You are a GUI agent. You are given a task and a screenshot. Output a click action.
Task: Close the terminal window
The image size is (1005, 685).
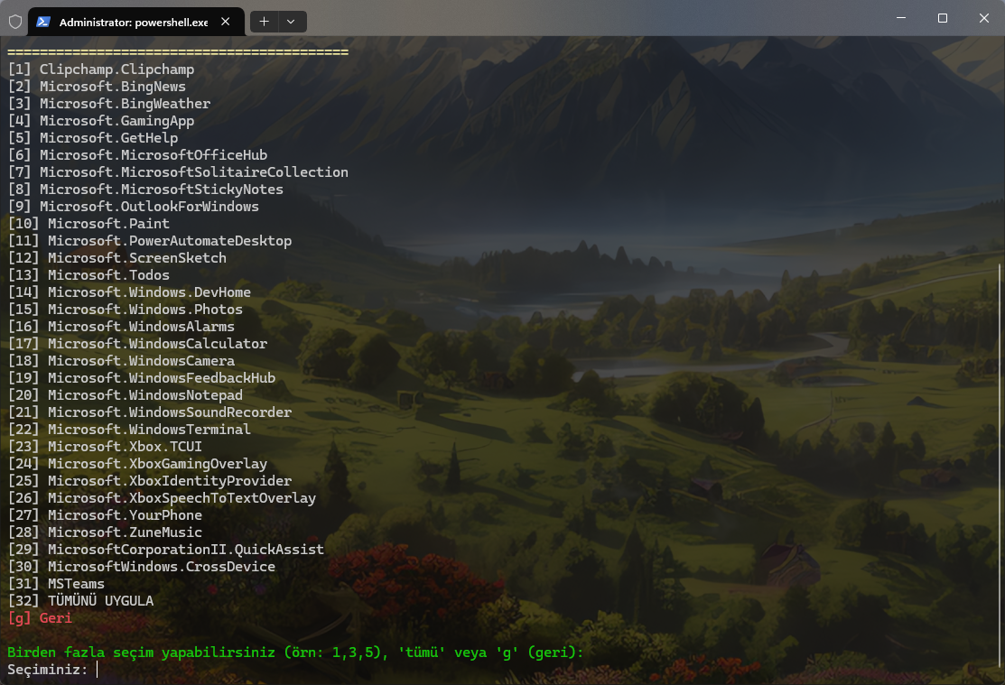click(x=984, y=18)
